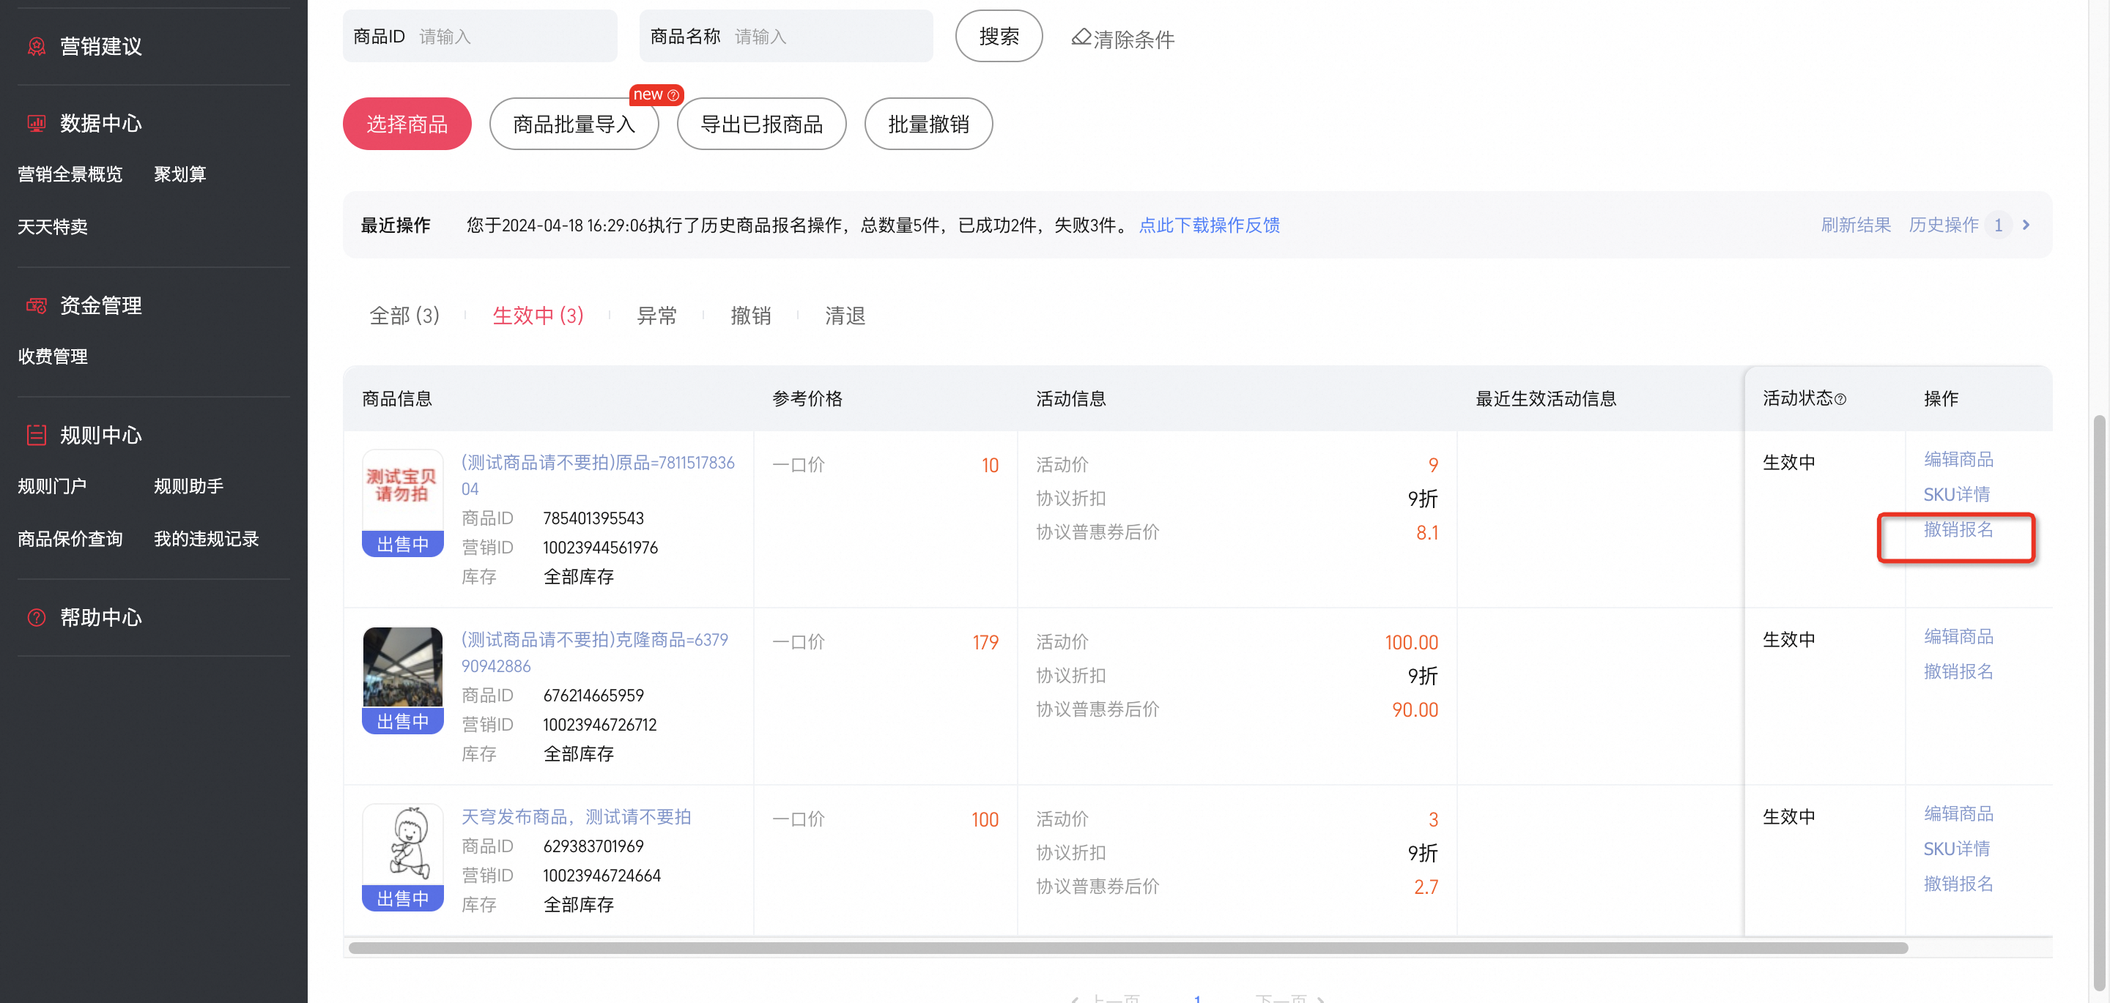Click the 商品批量导入 button

click(x=574, y=124)
